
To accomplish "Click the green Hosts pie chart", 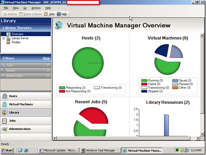I will coord(88,63).
